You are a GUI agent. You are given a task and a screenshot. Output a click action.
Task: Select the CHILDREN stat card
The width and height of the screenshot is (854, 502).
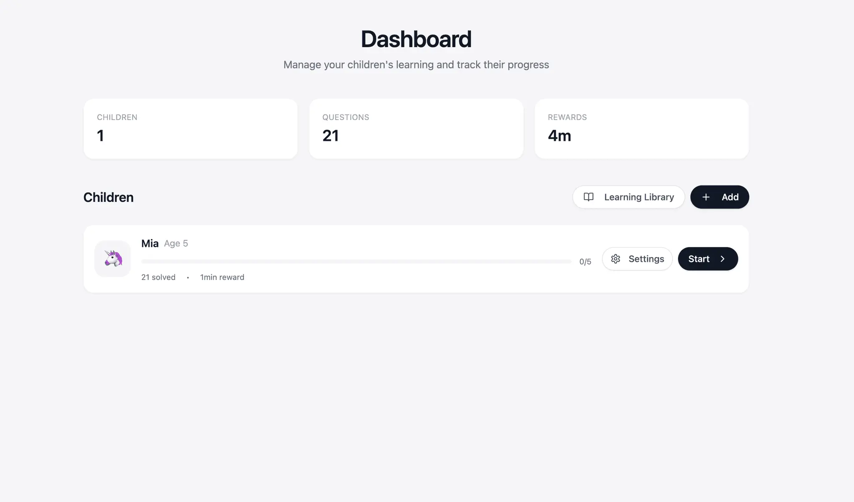point(191,129)
